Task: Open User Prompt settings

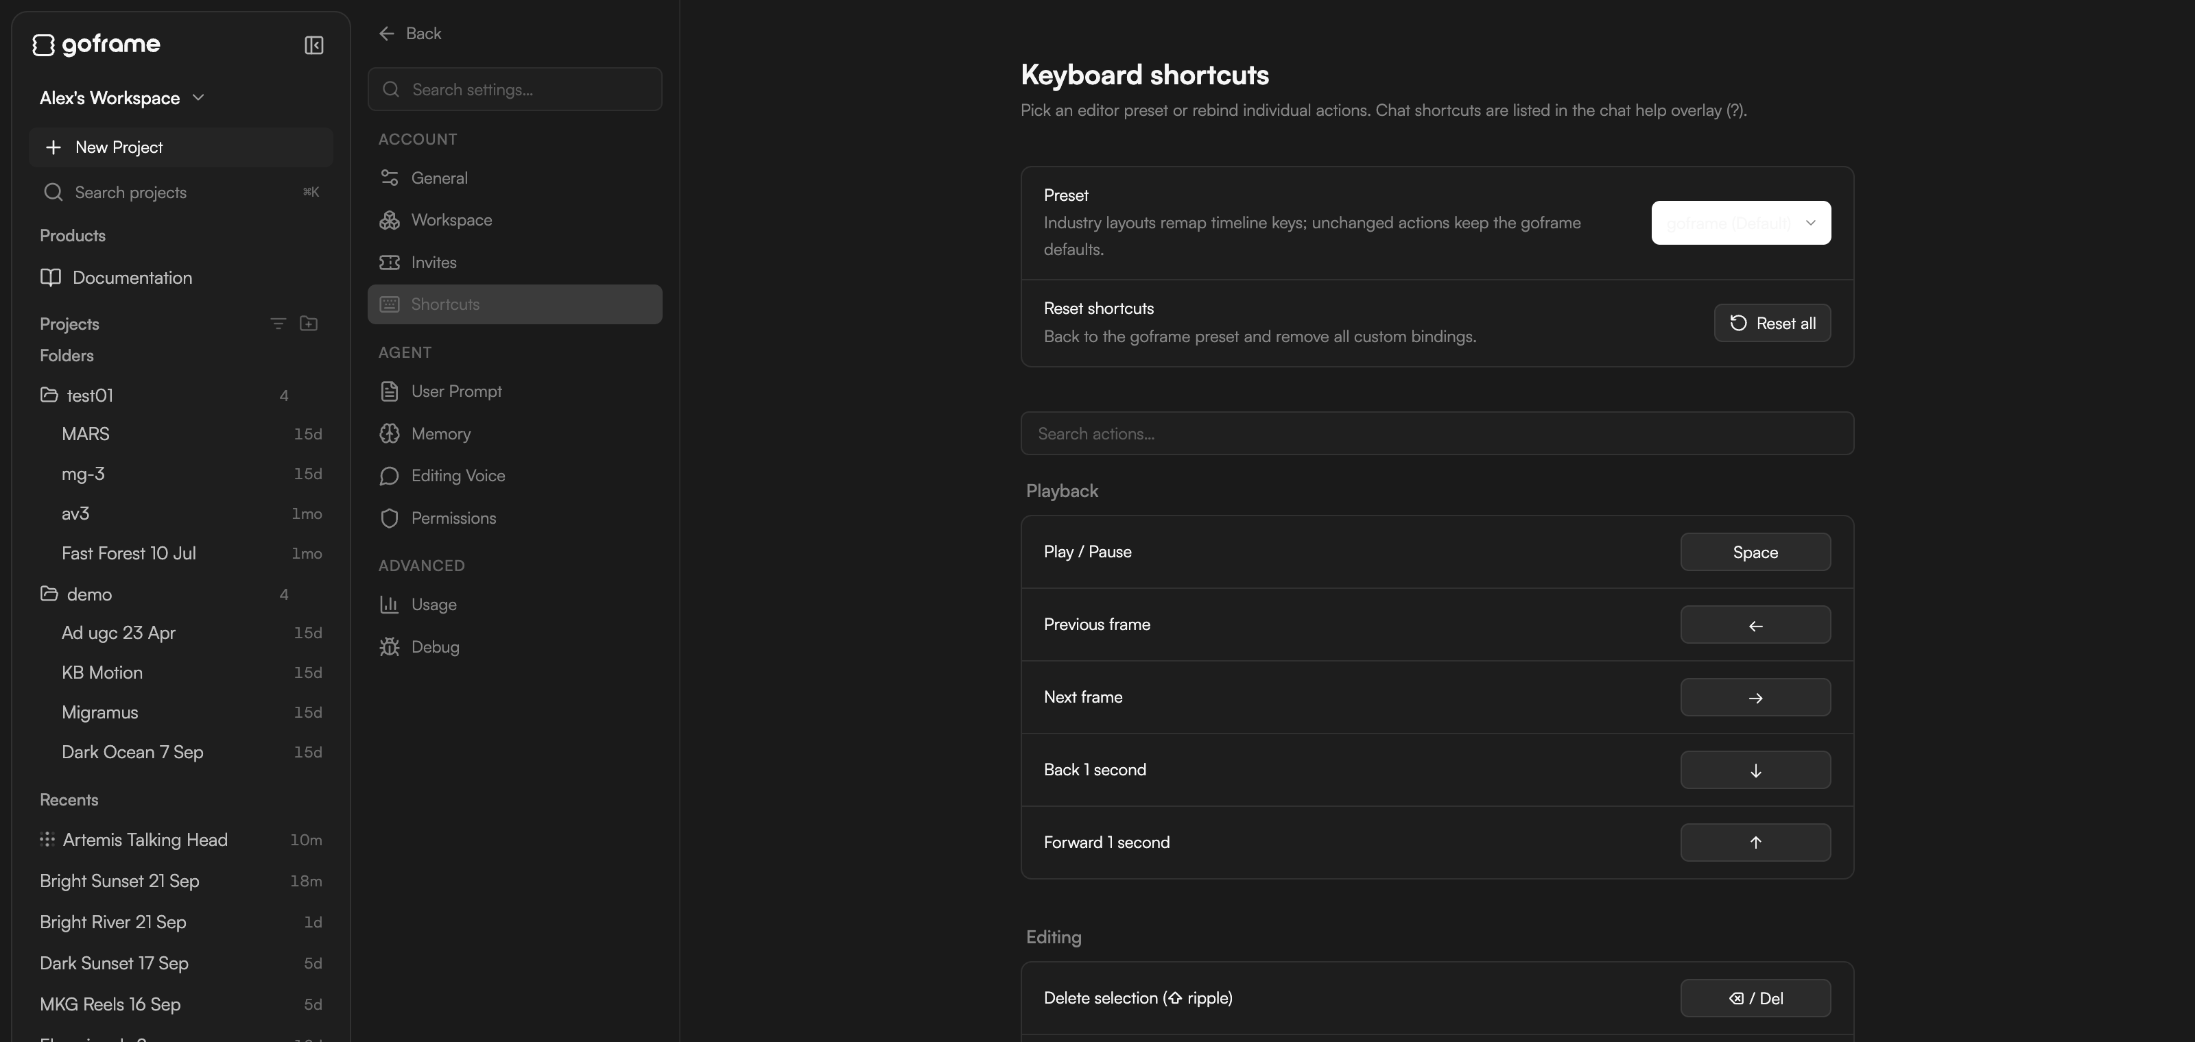Action: click(x=514, y=391)
